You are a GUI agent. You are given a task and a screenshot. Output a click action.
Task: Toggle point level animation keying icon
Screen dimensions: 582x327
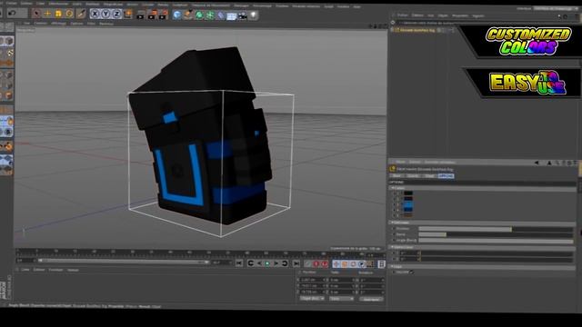point(370,264)
